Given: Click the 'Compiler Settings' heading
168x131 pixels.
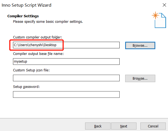Looking at the screenshot, I should (23, 16).
